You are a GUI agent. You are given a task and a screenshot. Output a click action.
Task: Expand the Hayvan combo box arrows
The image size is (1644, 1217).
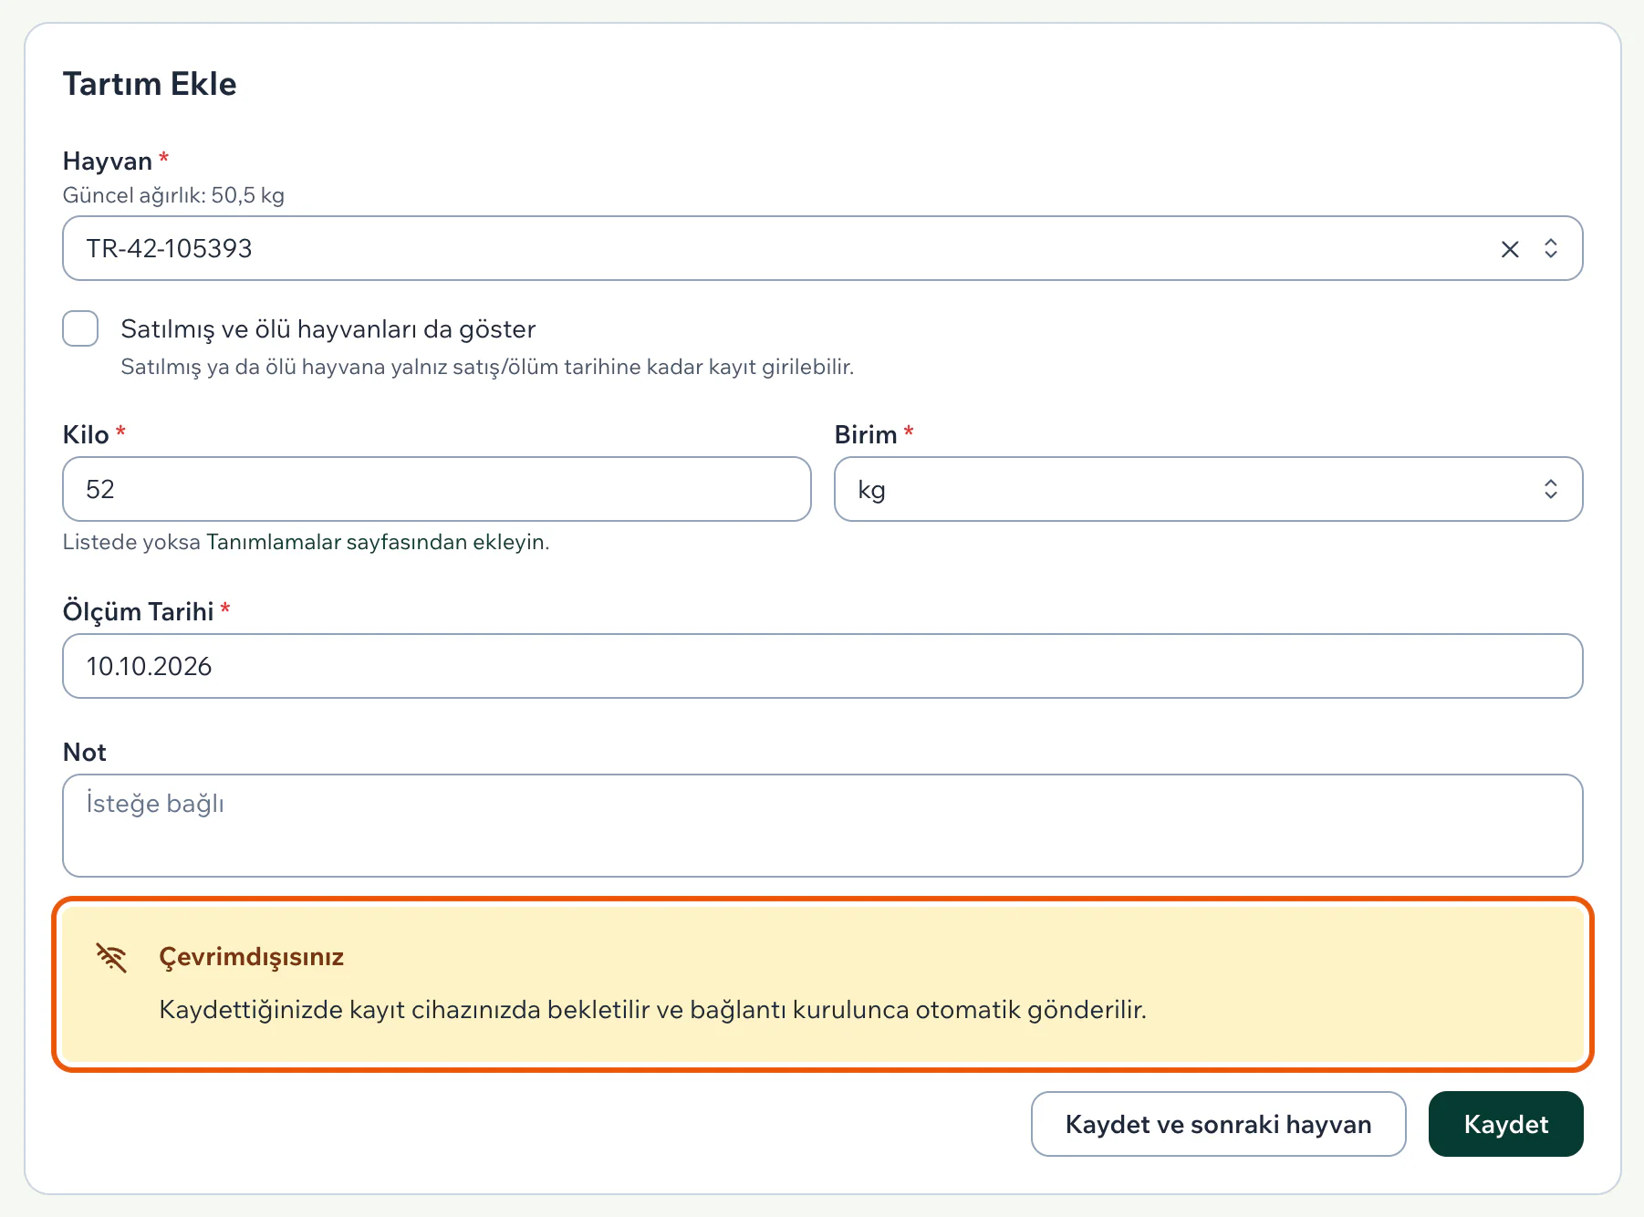pos(1551,249)
